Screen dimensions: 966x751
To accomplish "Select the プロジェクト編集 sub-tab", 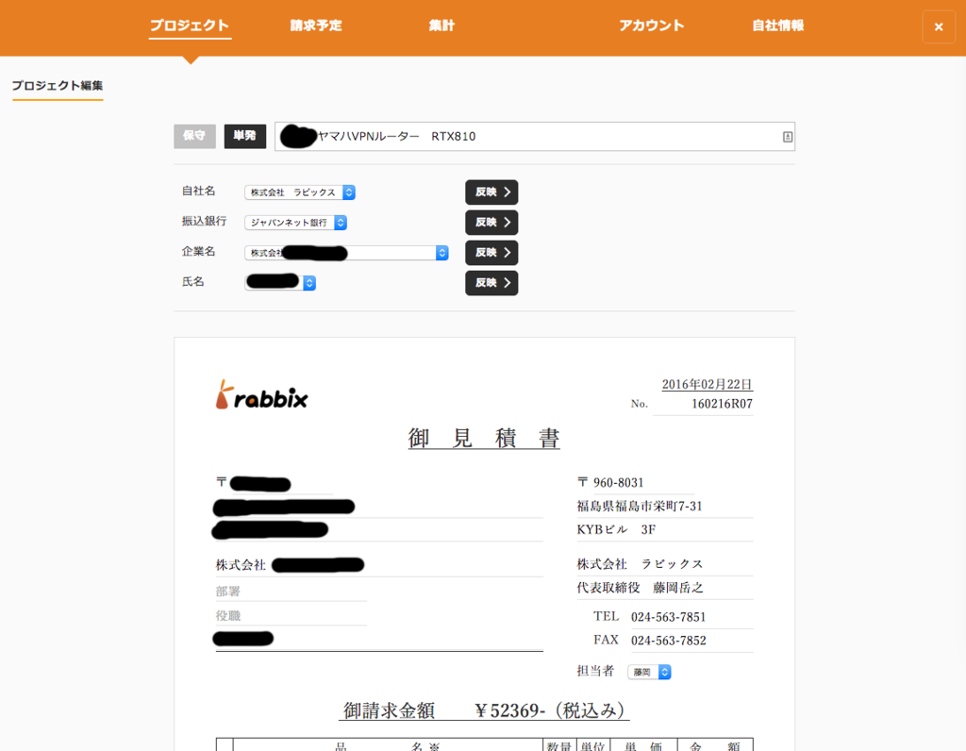I will (58, 86).
